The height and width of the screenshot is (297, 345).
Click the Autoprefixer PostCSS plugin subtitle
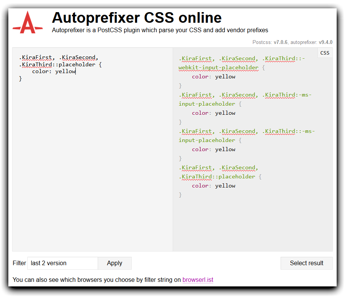tap(160, 30)
